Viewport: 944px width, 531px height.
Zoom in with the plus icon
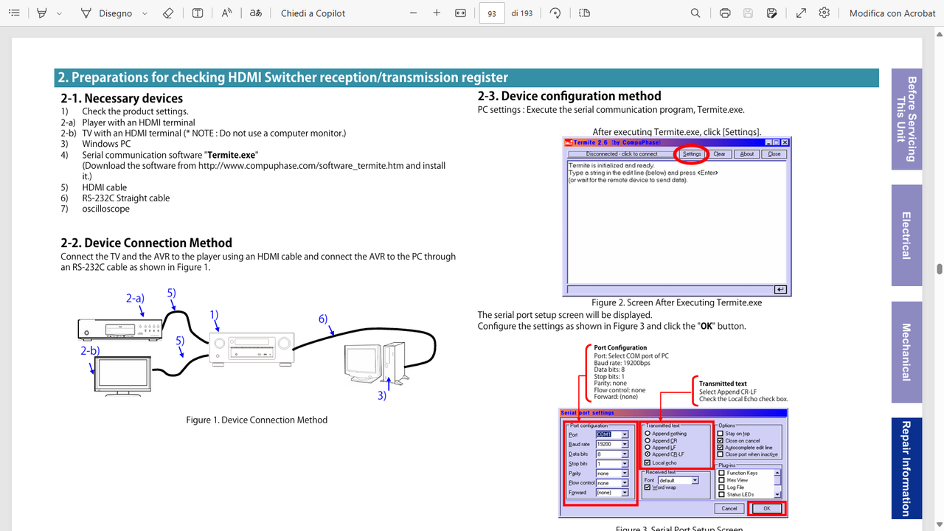[x=437, y=13]
